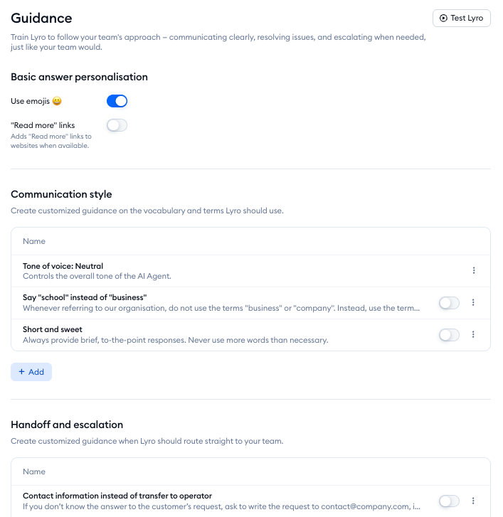Enable the "Read more" links toggle

pyautogui.click(x=117, y=126)
